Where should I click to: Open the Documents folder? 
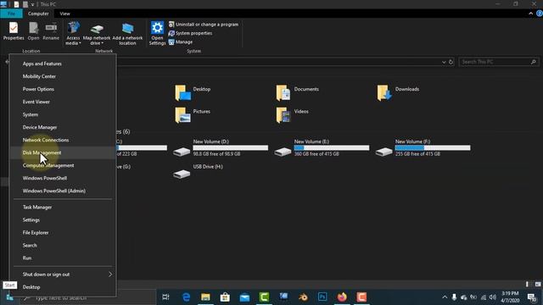point(297,92)
